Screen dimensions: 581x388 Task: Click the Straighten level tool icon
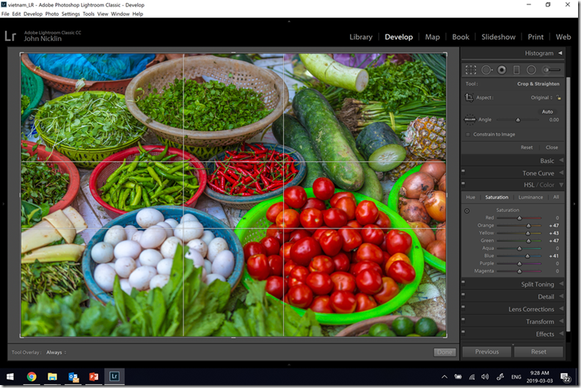470,120
